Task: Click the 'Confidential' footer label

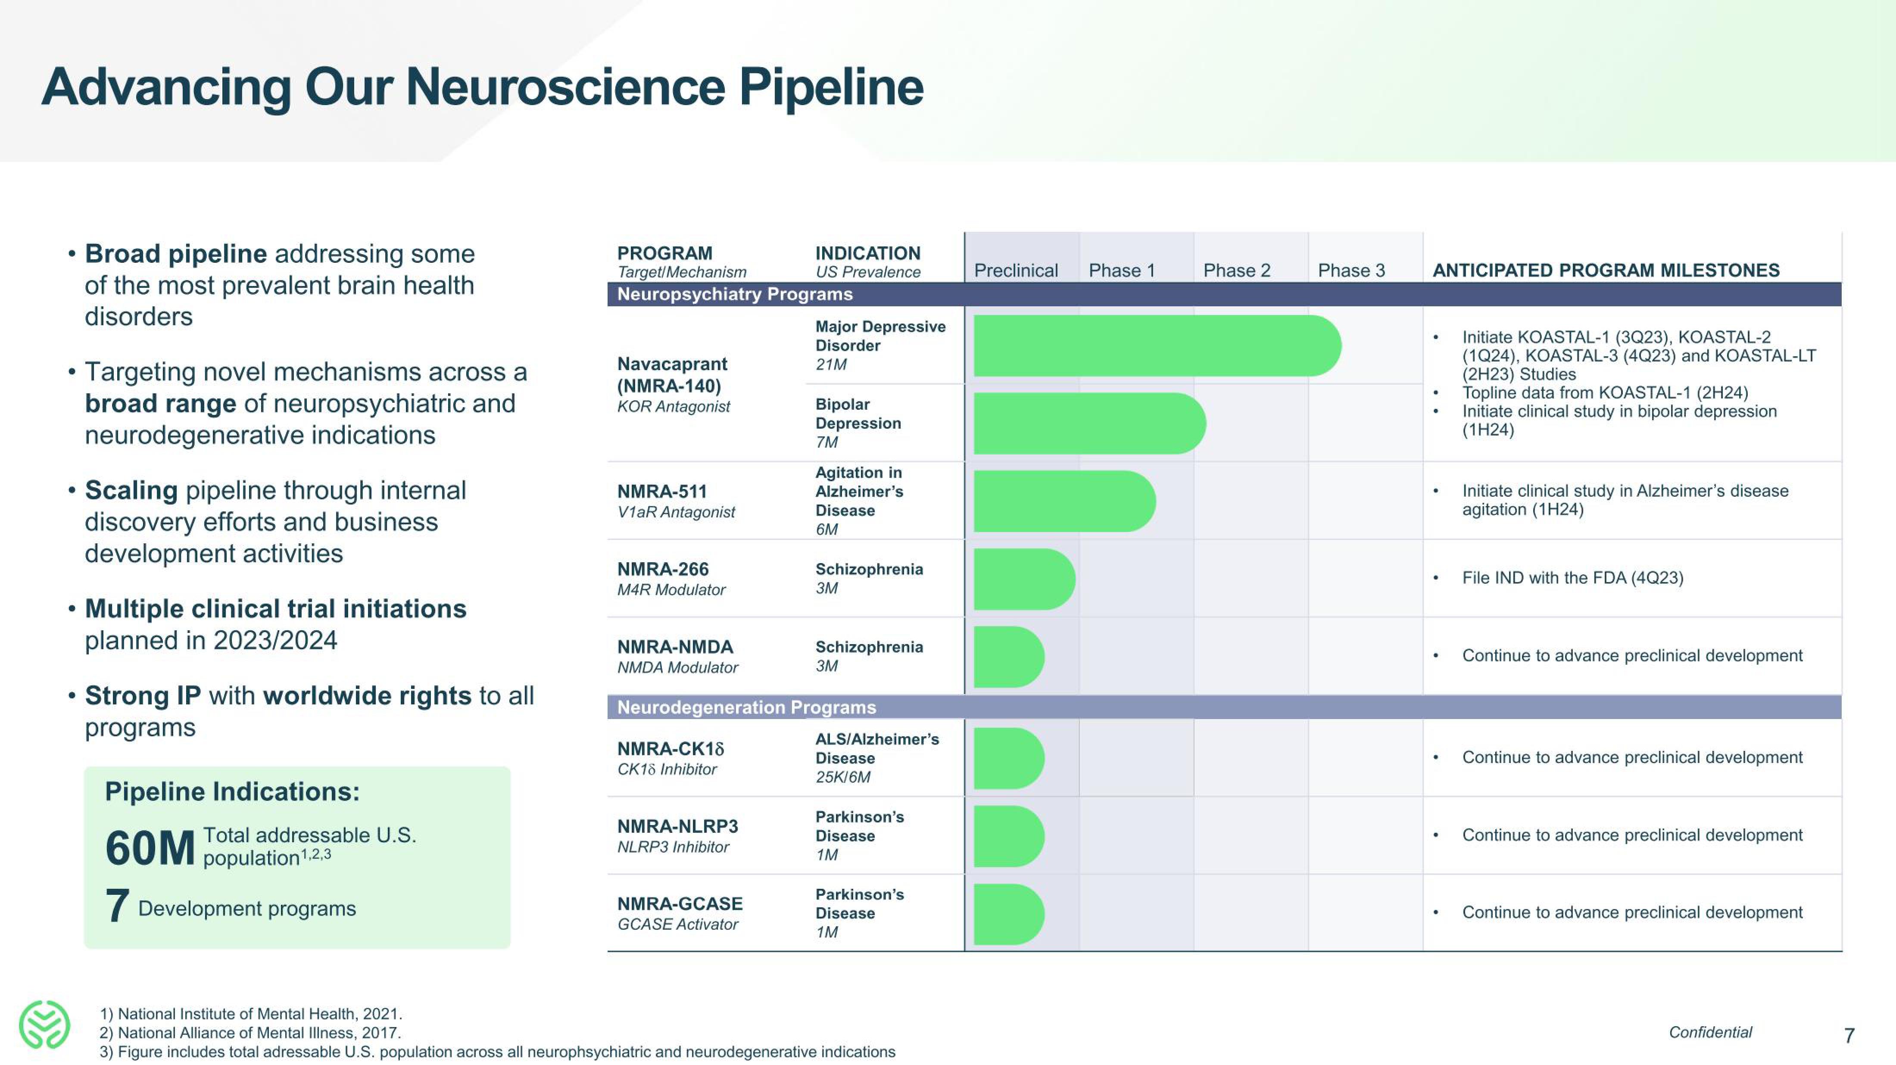Action: (x=1711, y=1033)
